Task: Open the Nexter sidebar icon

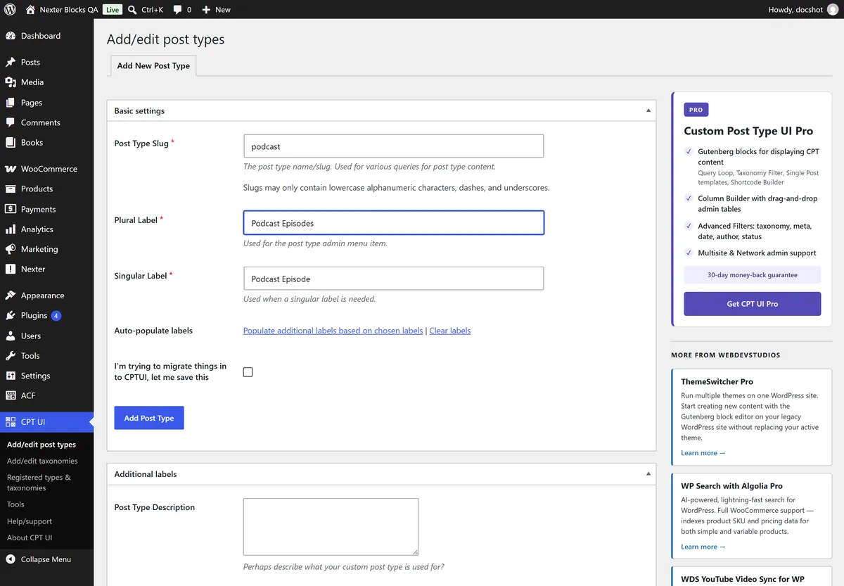Action: point(11,269)
